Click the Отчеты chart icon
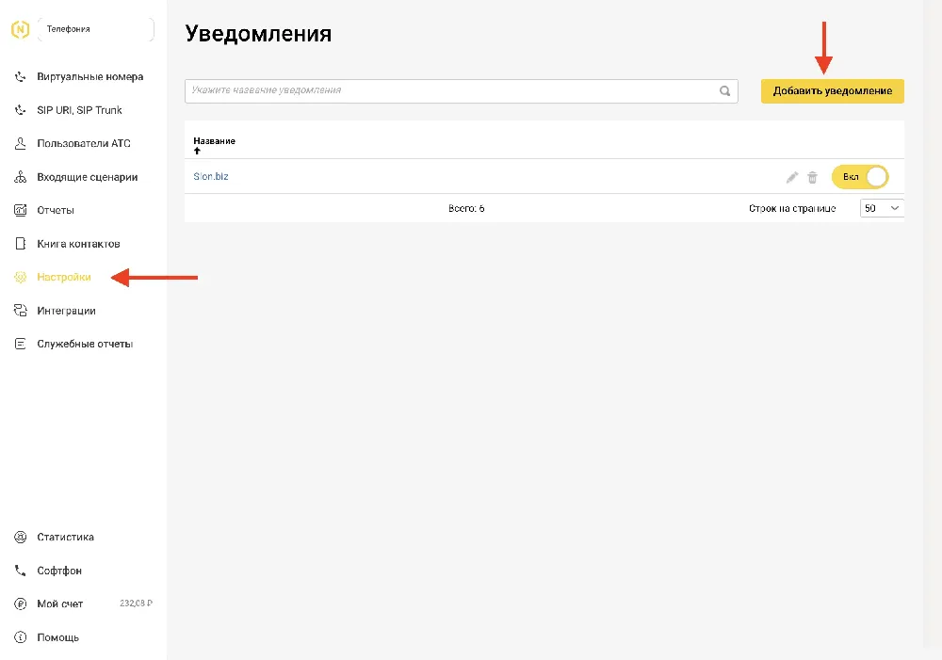The image size is (942, 660). tap(21, 210)
